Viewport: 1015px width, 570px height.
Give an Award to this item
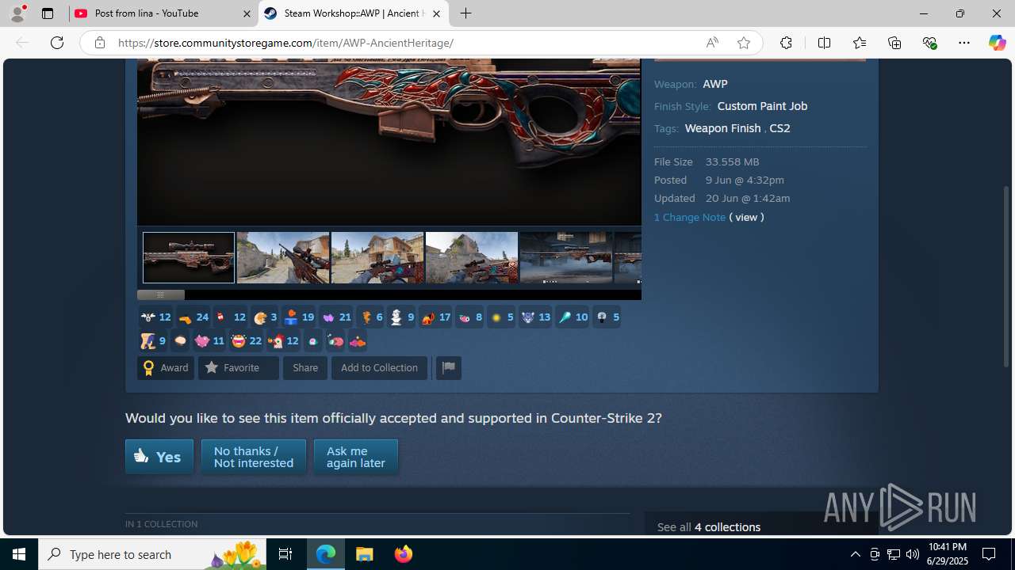[166, 367]
